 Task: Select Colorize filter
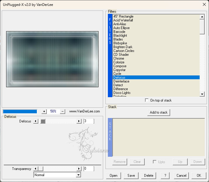(x=156, y=62)
